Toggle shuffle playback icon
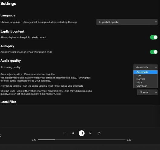Screen dimensions: 160x150 click(x=64, y=133)
